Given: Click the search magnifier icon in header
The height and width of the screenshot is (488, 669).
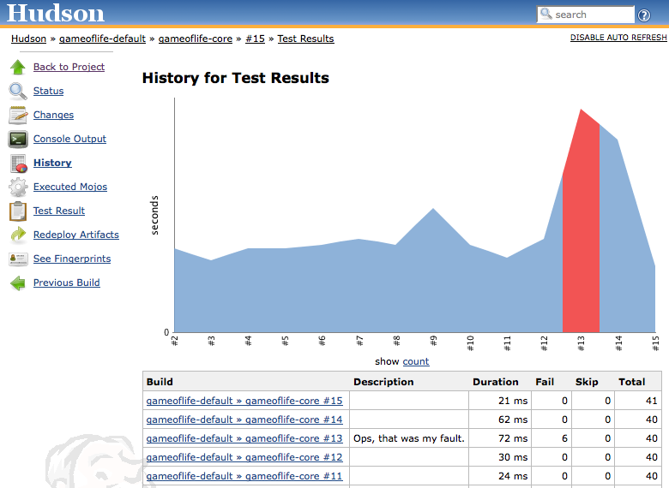Looking at the screenshot, I should [546, 14].
